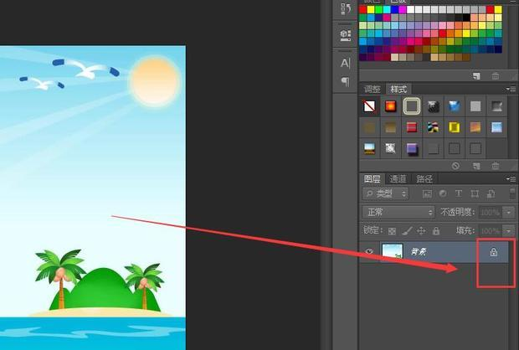The width and height of the screenshot is (519, 350).
Task: Switch to the 调整 tab
Action: [372, 89]
